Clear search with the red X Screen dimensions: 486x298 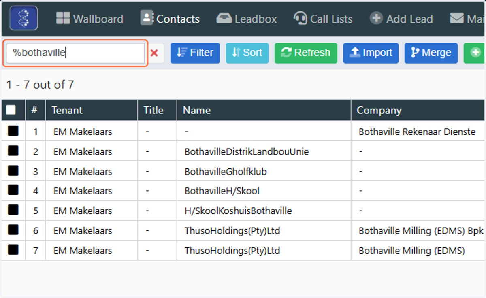point(154,53)
